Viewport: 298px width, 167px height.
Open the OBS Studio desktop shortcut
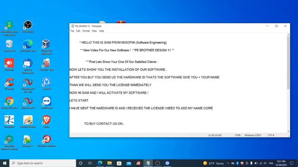click(28, 26)
